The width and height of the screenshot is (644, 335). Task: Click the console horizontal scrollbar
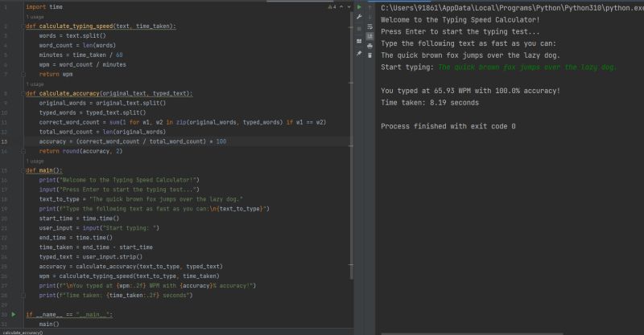point(473,333)
